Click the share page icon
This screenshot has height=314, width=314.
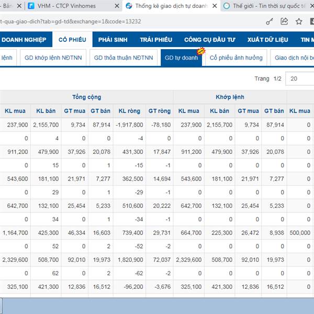coord(284,21)
